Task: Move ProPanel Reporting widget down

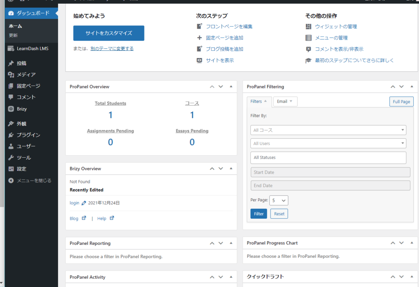Action: (221, 243)
